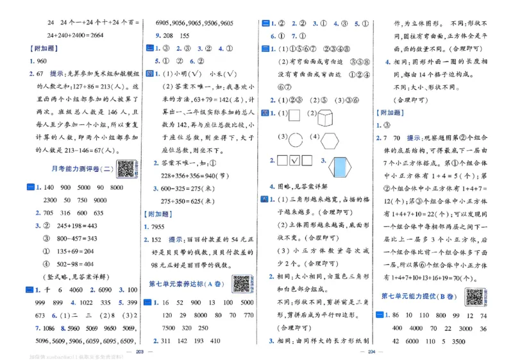Select the square shape answer (1)
This screenshot has width=513, height=363.
tap(294, 115)
